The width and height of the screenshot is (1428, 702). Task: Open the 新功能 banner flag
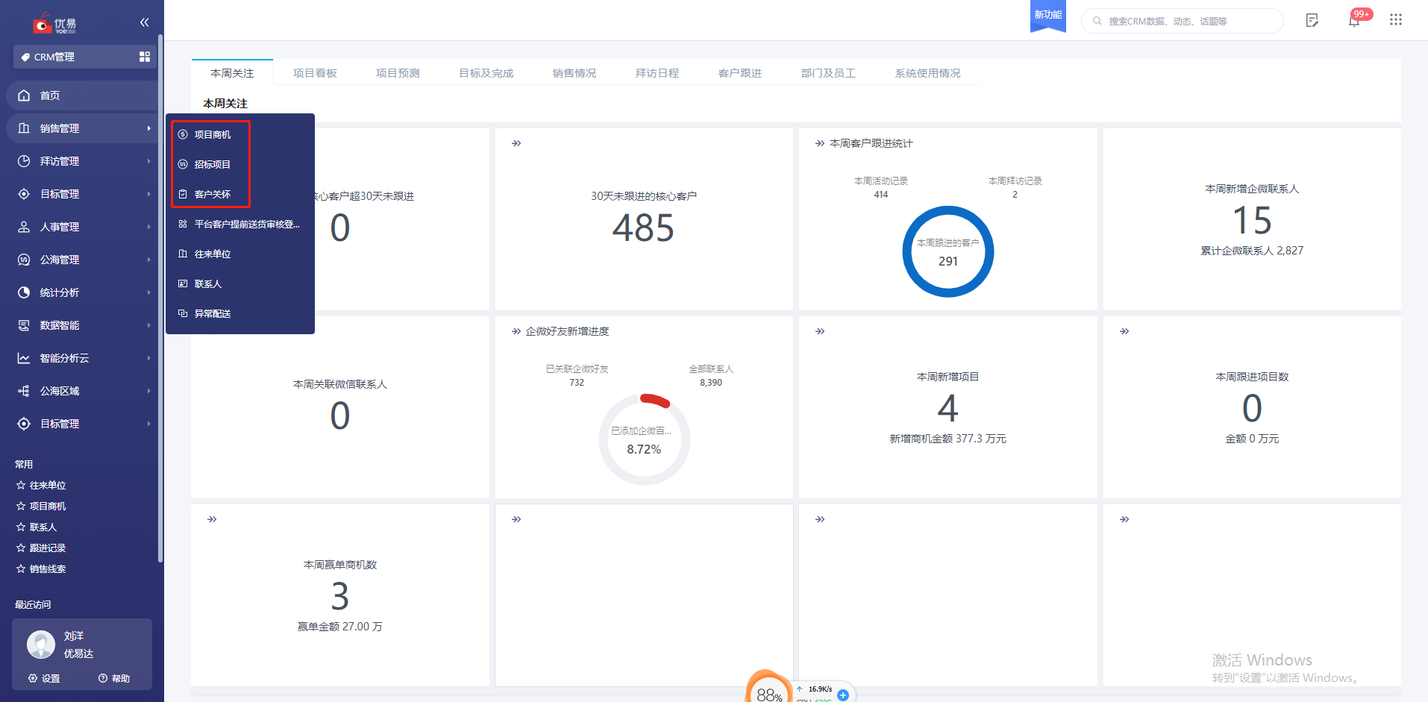(x=1047, y=16)
